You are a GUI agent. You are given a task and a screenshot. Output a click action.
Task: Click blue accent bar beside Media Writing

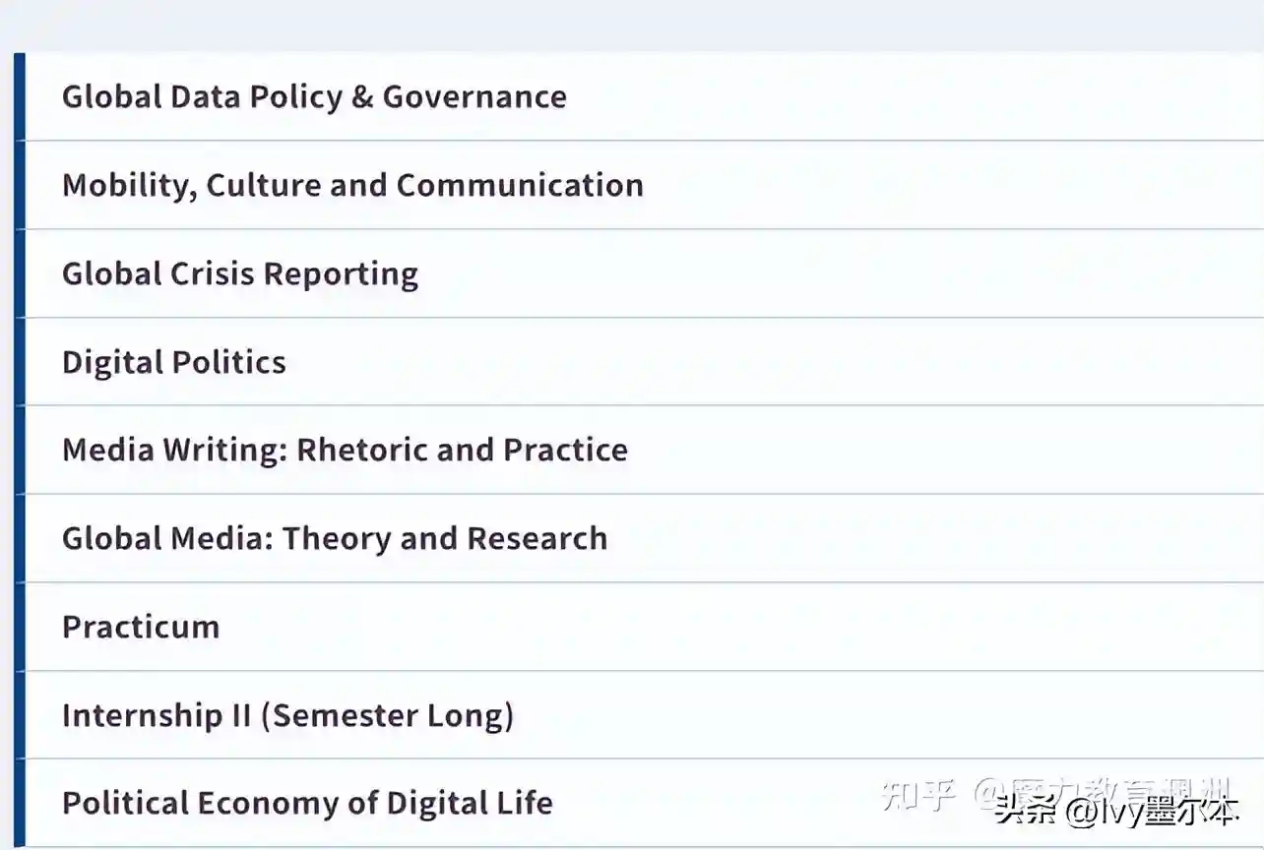19,450
